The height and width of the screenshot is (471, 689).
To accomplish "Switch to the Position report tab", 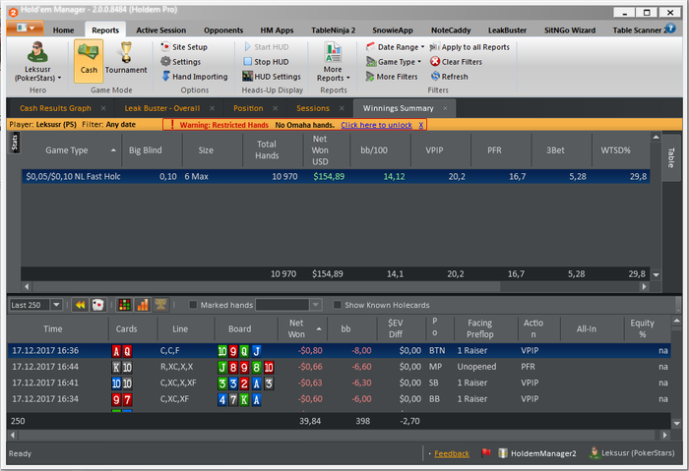I will [248, 108].
